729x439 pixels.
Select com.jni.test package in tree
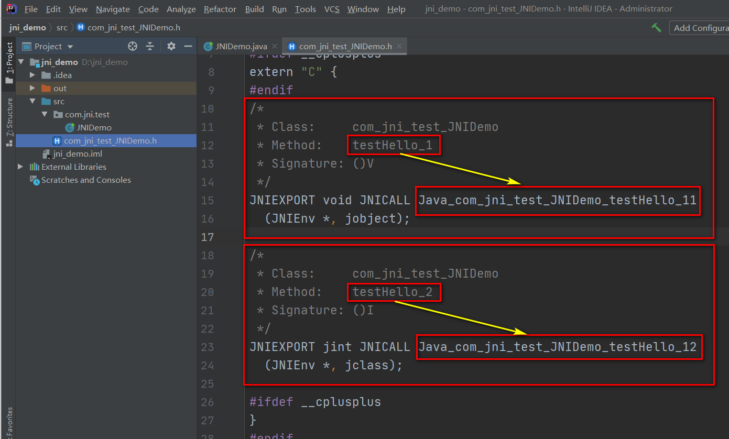87,115
